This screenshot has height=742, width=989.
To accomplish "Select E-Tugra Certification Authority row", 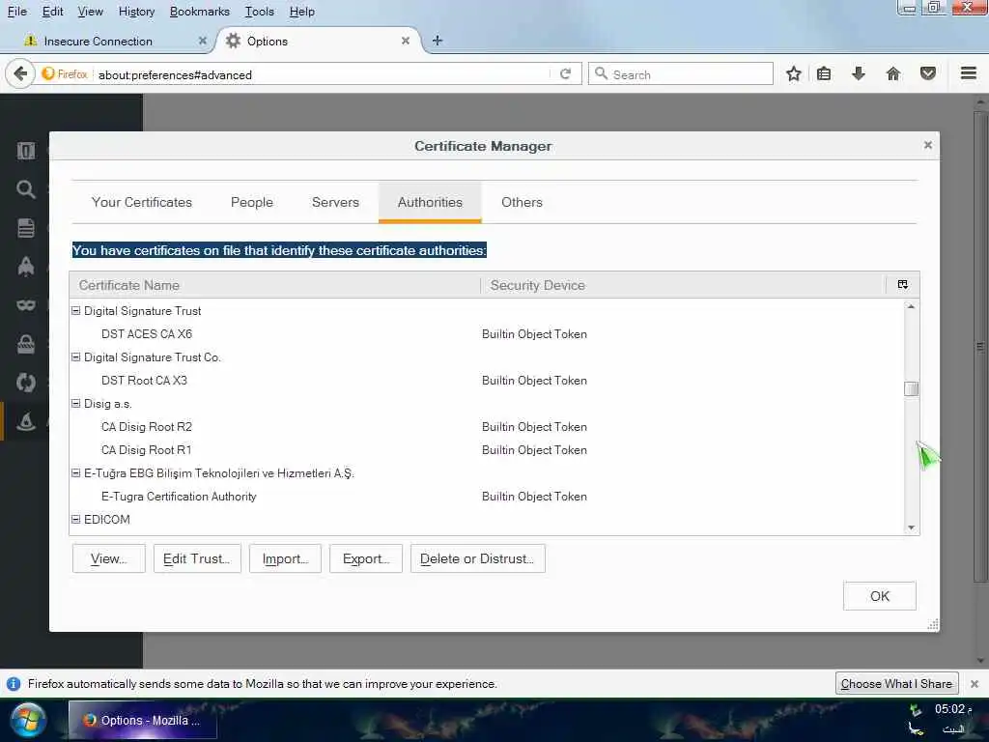I will [487, 496].
